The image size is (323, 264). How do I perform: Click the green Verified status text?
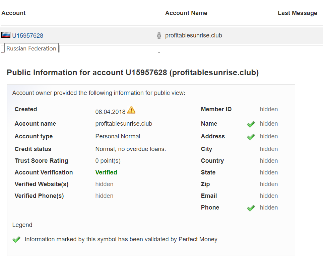click(x=106, y=172)
